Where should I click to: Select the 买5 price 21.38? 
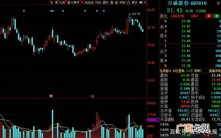click(186, 66)
